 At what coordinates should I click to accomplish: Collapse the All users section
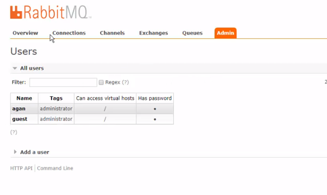[28, 68]
